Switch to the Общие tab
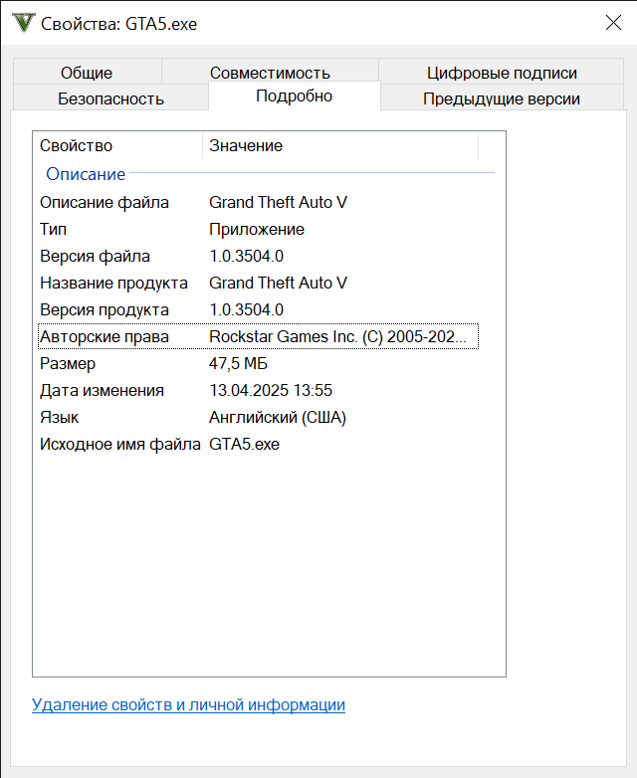 coord(87,73)
